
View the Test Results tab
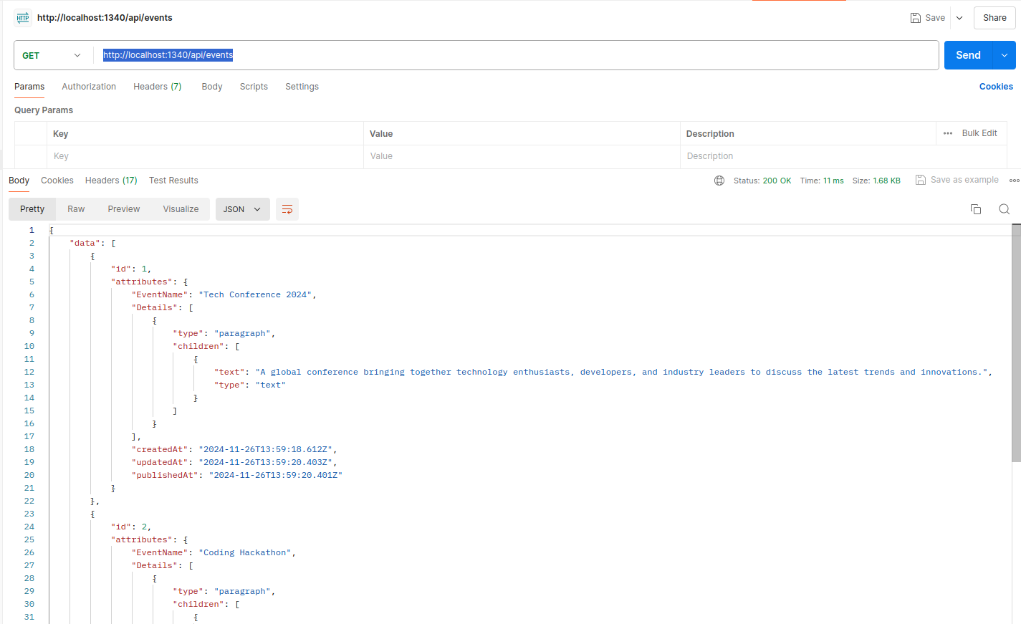pyautogui.click(x=173, y=181)
